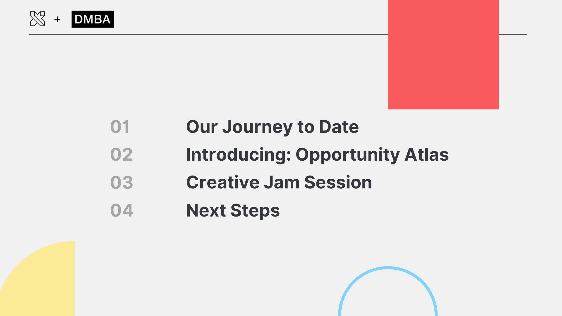
Task: Open the 'Next Steps' item
Action: pyautogui.click(x=233, y=211)
